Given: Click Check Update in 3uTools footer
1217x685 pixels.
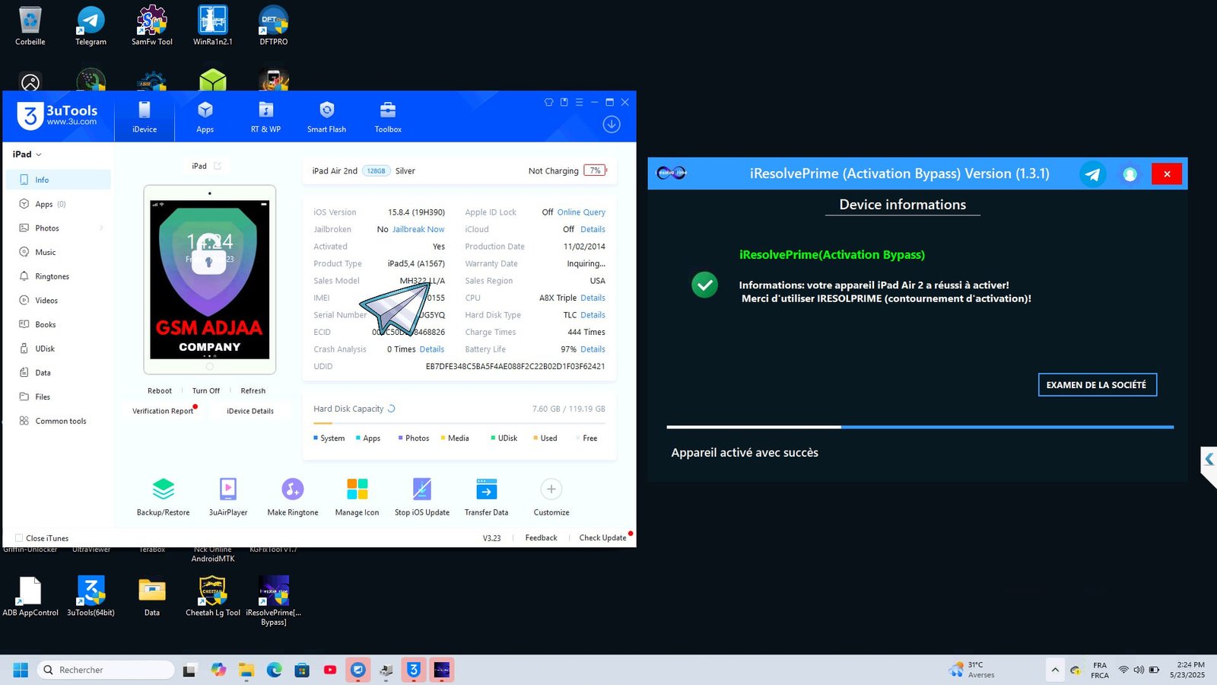Looking at the screenshot, I should click(x=603, y=538).
